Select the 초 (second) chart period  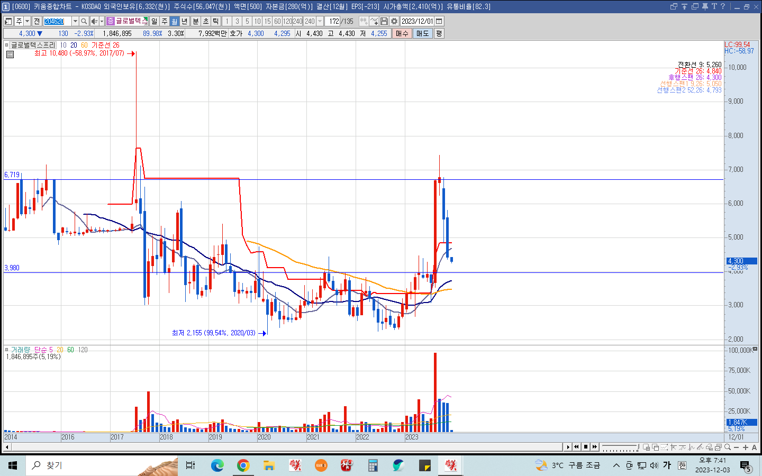click(x=206, y=21)
